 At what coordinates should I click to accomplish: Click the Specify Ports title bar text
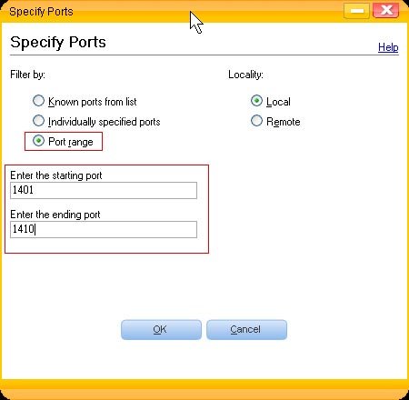coord(41,12)
